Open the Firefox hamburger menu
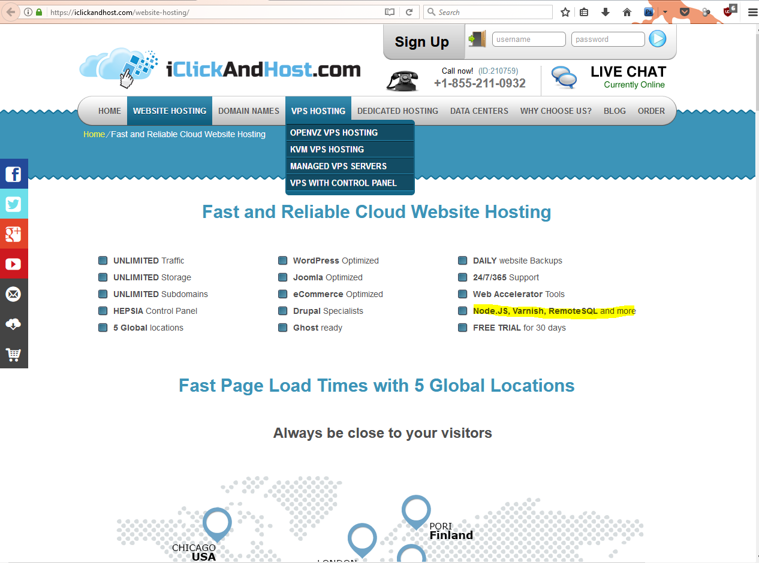The image size is (759, 563). [x=752, y=12]
